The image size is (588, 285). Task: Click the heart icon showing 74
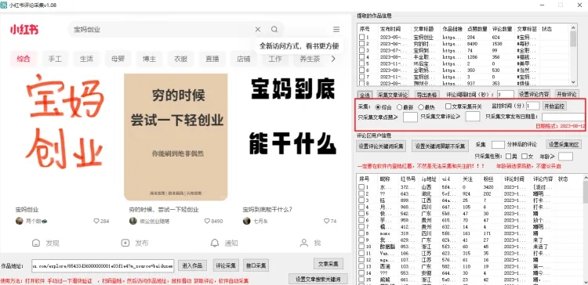[x=327, y=221]
